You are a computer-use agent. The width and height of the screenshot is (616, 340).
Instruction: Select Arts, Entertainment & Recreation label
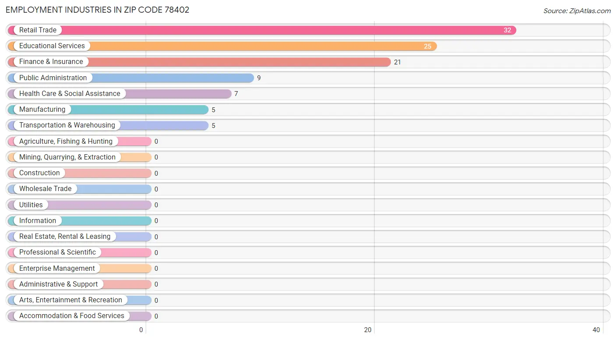[71, 300]
